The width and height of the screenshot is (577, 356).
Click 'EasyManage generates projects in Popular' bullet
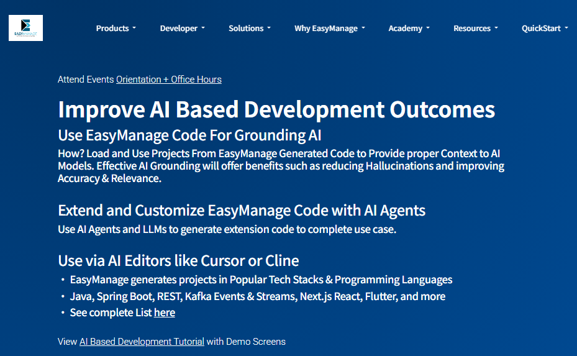tap(261, 280)
